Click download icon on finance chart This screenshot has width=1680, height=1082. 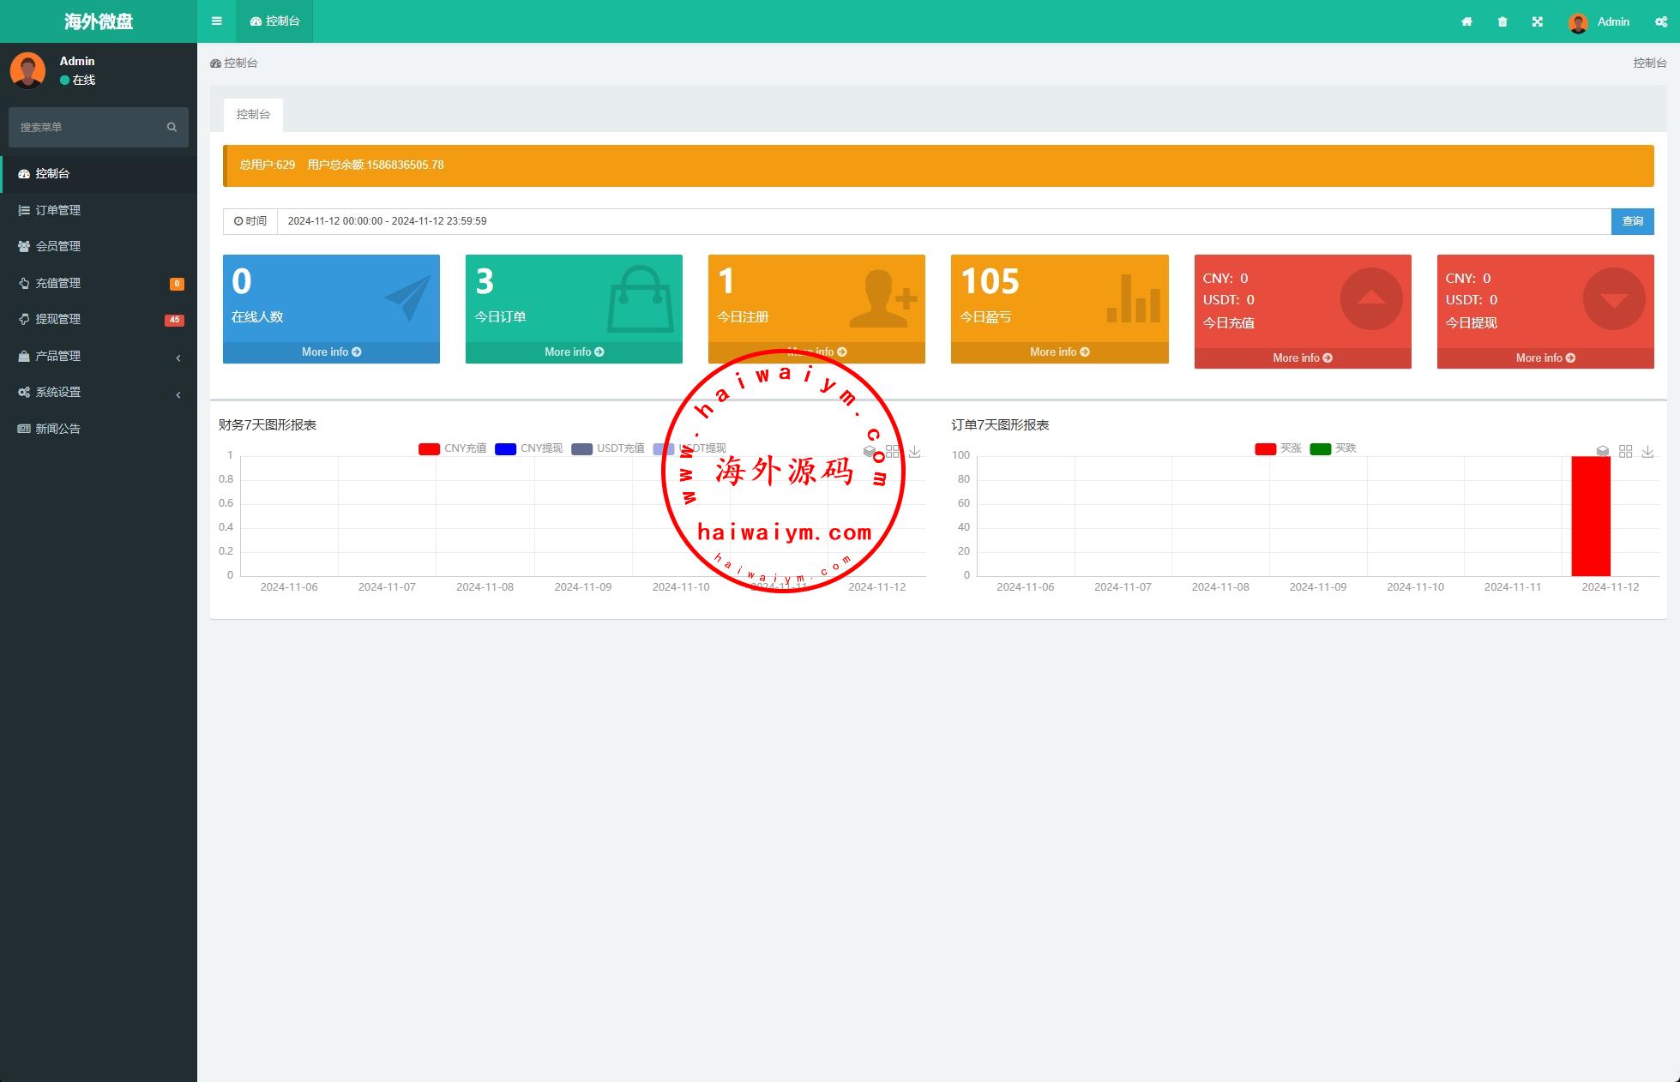(914, 451)
